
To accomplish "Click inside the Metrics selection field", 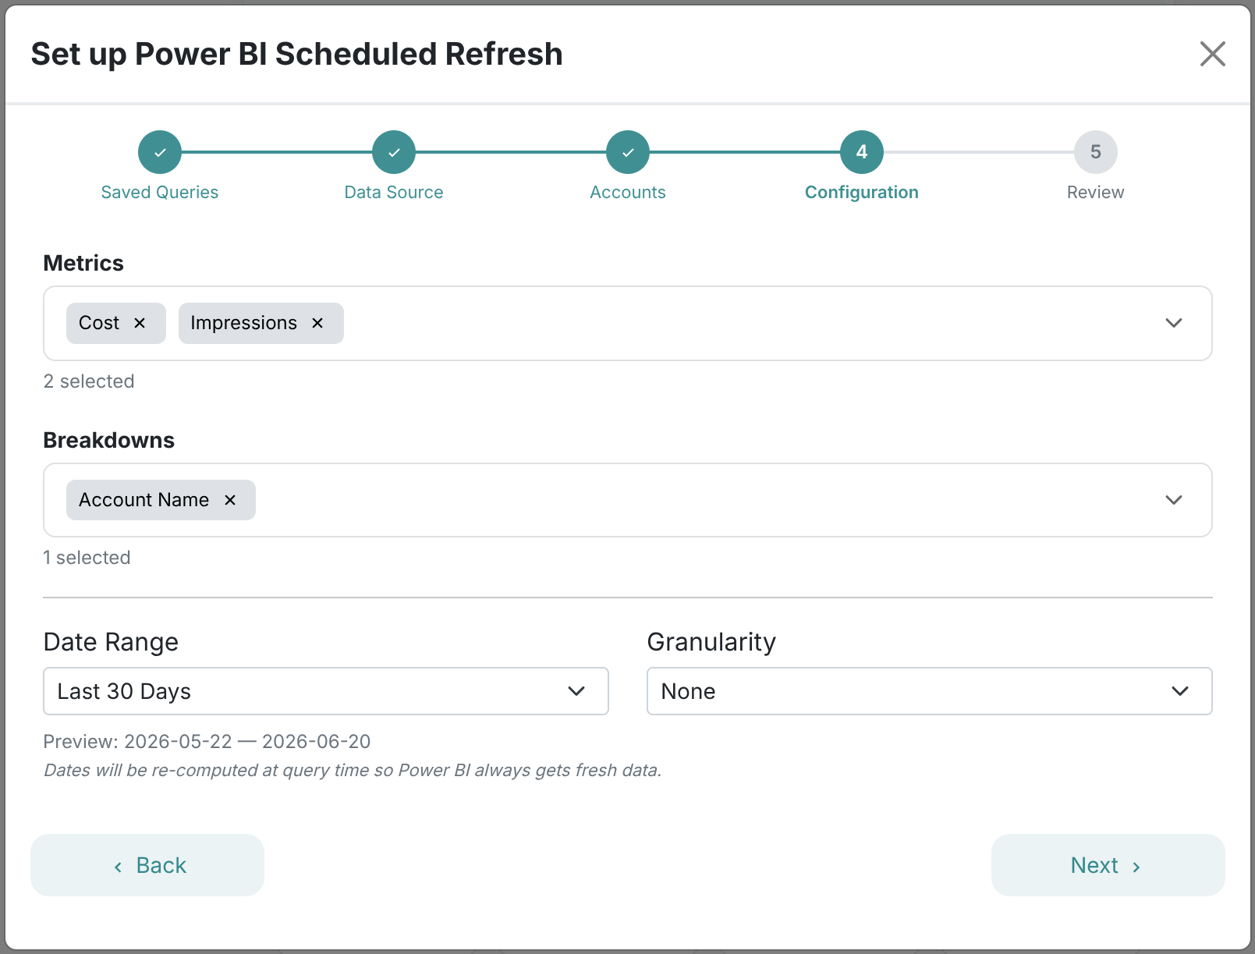I will pos(628,323).
